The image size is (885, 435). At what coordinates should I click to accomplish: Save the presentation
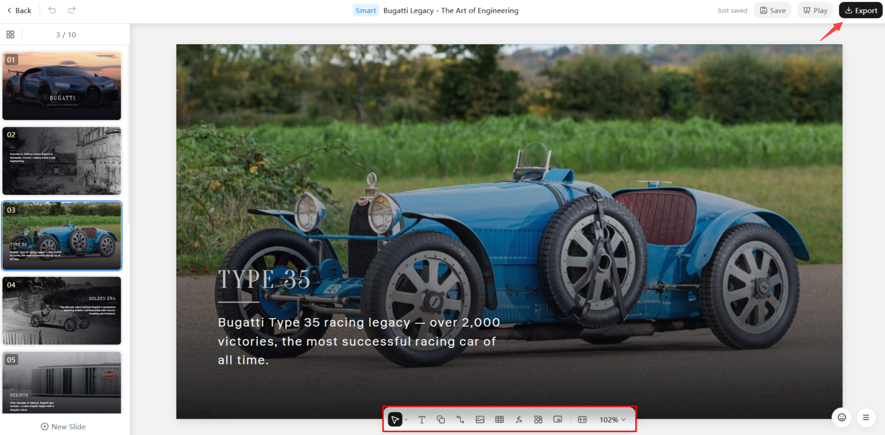(x=773, y=10)
